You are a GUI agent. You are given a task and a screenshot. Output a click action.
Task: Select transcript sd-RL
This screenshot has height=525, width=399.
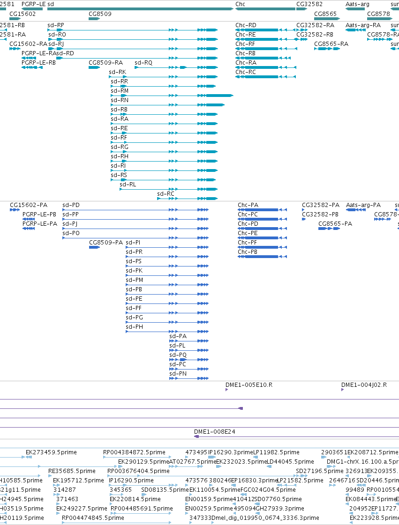click(x=169, y=190)
